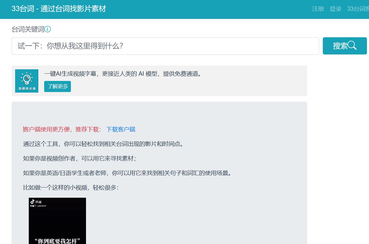Click the info icon beside 台词关键词
369x244 pixels.
(48, 29)
